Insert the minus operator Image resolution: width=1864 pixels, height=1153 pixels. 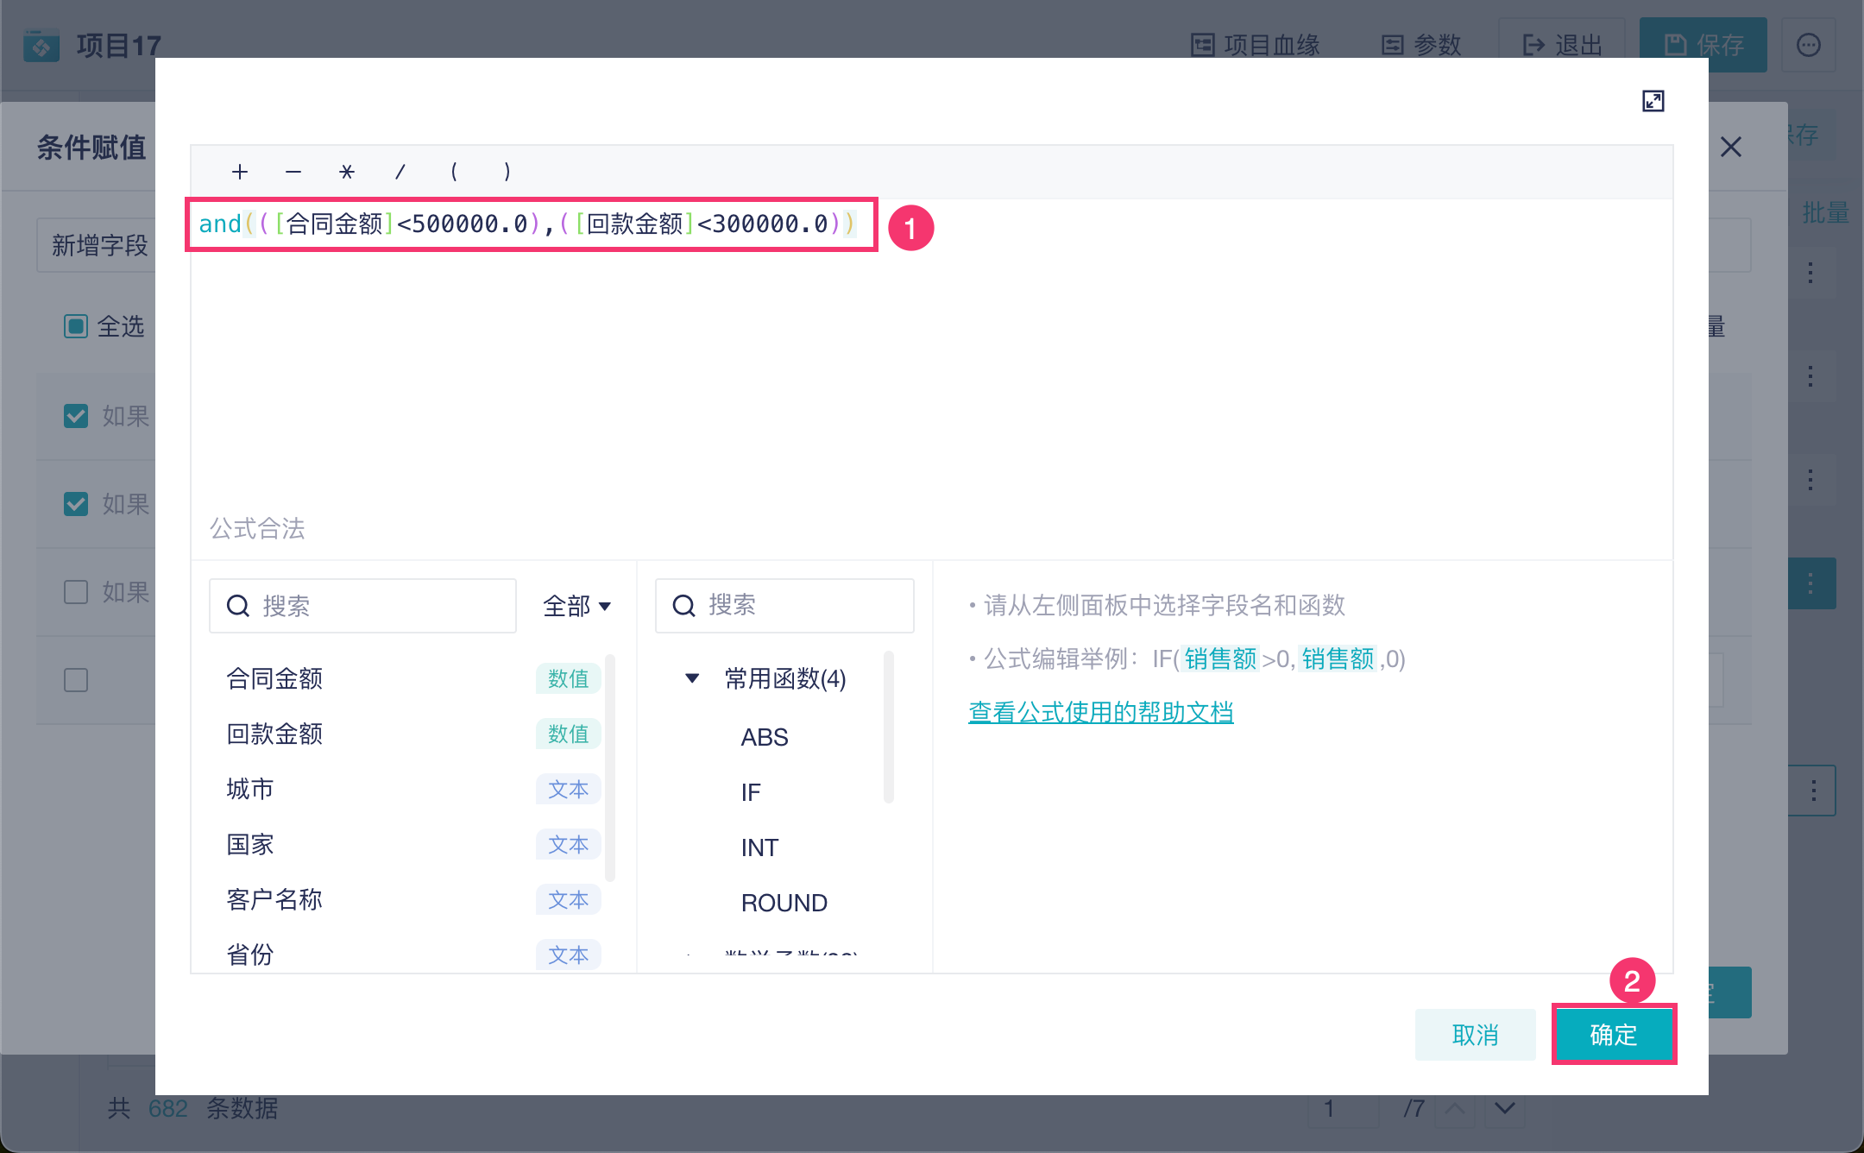[293, 172]
